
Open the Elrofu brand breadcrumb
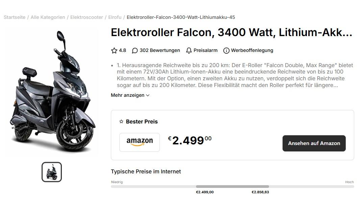[115, 17]
